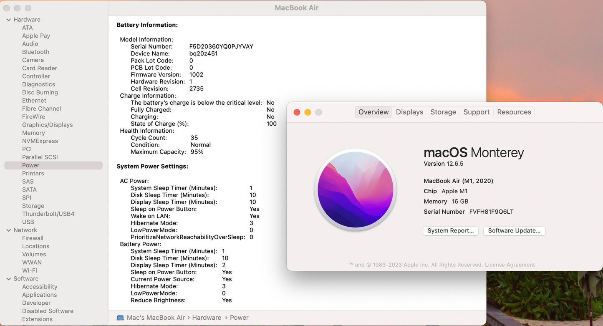Image resolution: width=603 pixels, height=326 pixels.
Task: Select Accessibility under Software
Action: (x=40, y=287)
